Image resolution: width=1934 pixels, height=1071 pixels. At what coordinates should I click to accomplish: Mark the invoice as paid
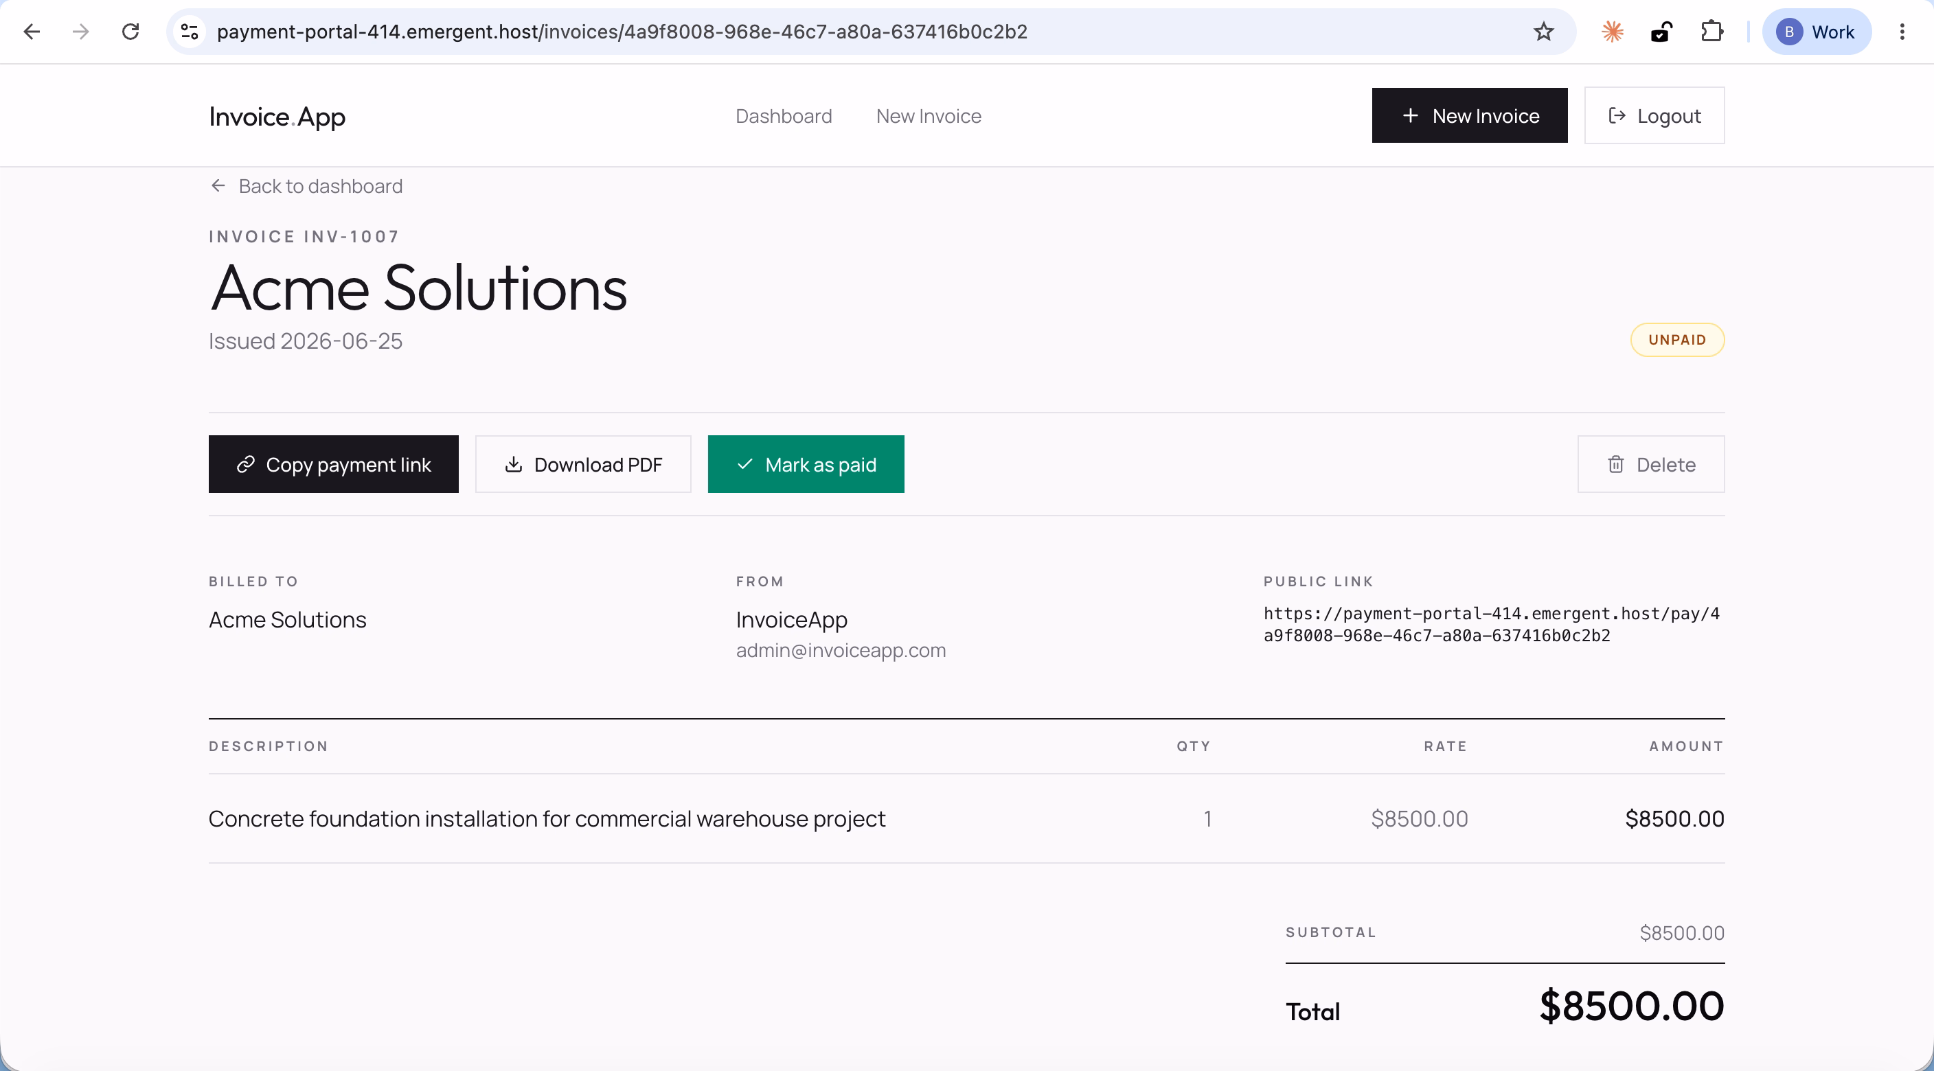click(806, 465)
